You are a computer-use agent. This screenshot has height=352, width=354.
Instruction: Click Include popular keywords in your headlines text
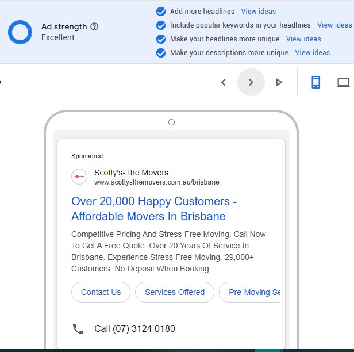(240, 25)
